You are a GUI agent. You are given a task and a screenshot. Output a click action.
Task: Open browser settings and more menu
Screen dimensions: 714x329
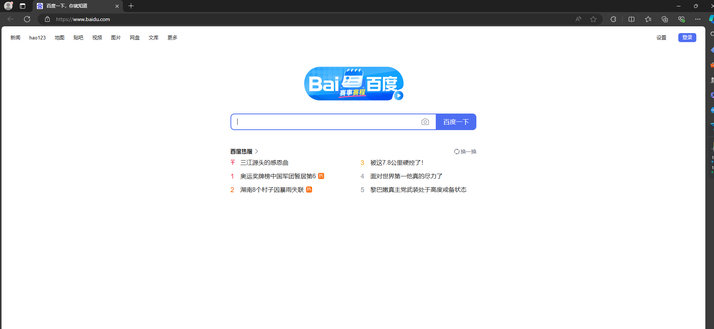[698, 19]
